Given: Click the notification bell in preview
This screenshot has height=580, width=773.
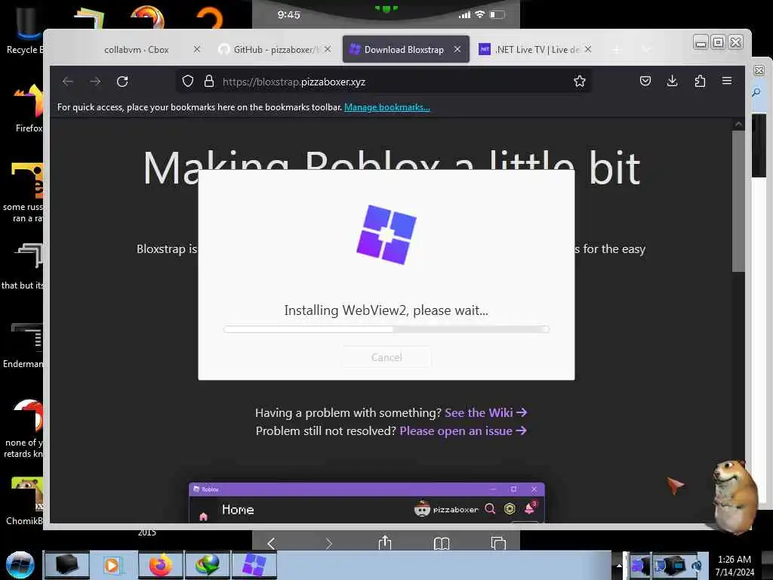Looking at the screenshot, I should pos(531,508).
